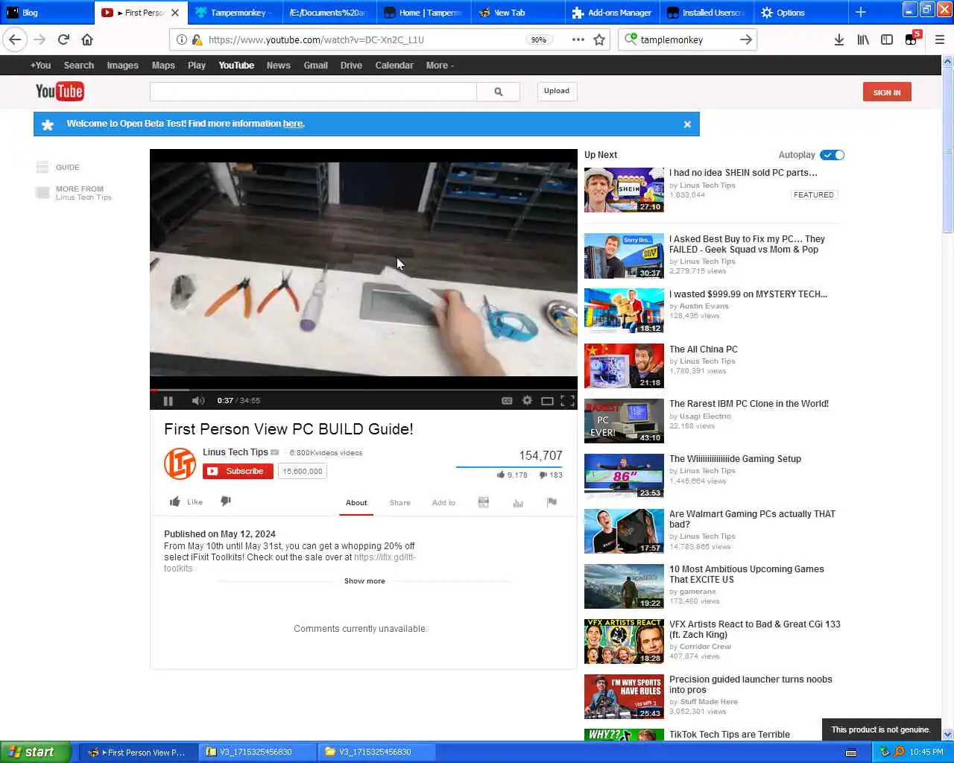954x763 pixels.
Task: Open first V3_1715325456830 taskbar item
Action: click(256, 752)
